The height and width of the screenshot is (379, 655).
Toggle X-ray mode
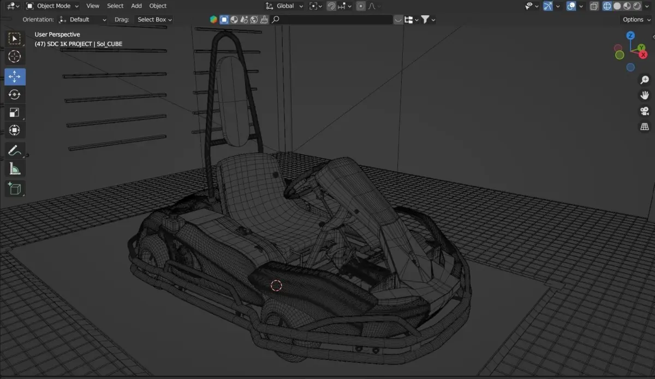[x=593, y=6]
